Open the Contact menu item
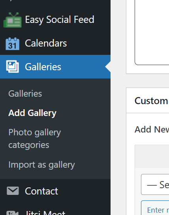Image resolution: width=169 pixels, height=215 pixels. pyautogui.click(x=41, y=191)
